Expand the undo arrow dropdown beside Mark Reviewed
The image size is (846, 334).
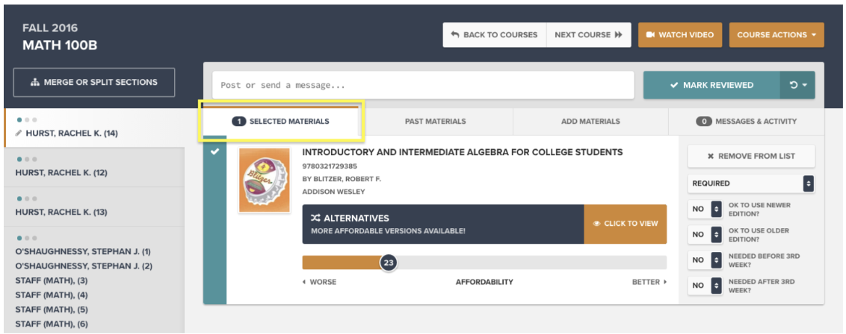point(797,85)
